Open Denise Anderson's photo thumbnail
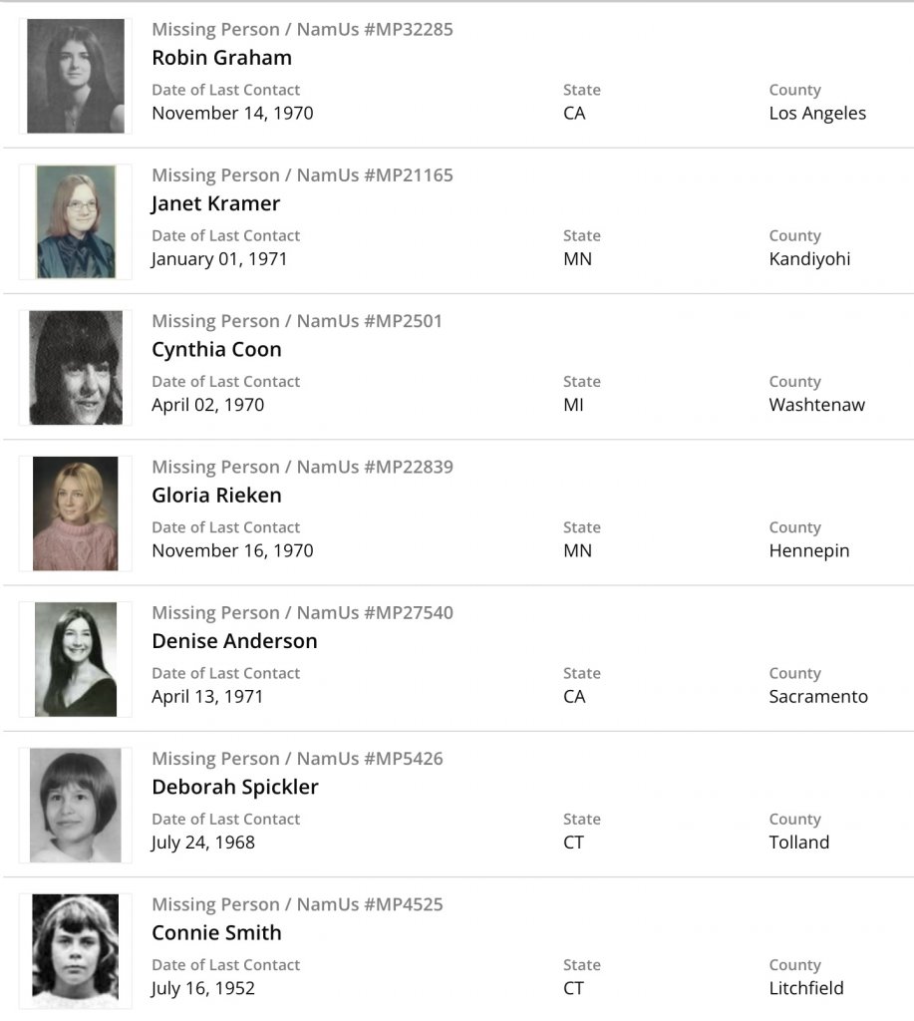The image size is (914, 1021). pos(76,659)
